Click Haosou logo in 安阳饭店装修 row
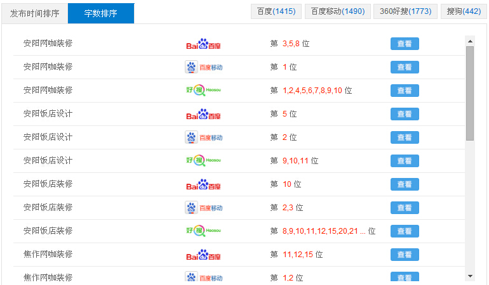This screenshot has width=489, height=285. click(203, 231)
